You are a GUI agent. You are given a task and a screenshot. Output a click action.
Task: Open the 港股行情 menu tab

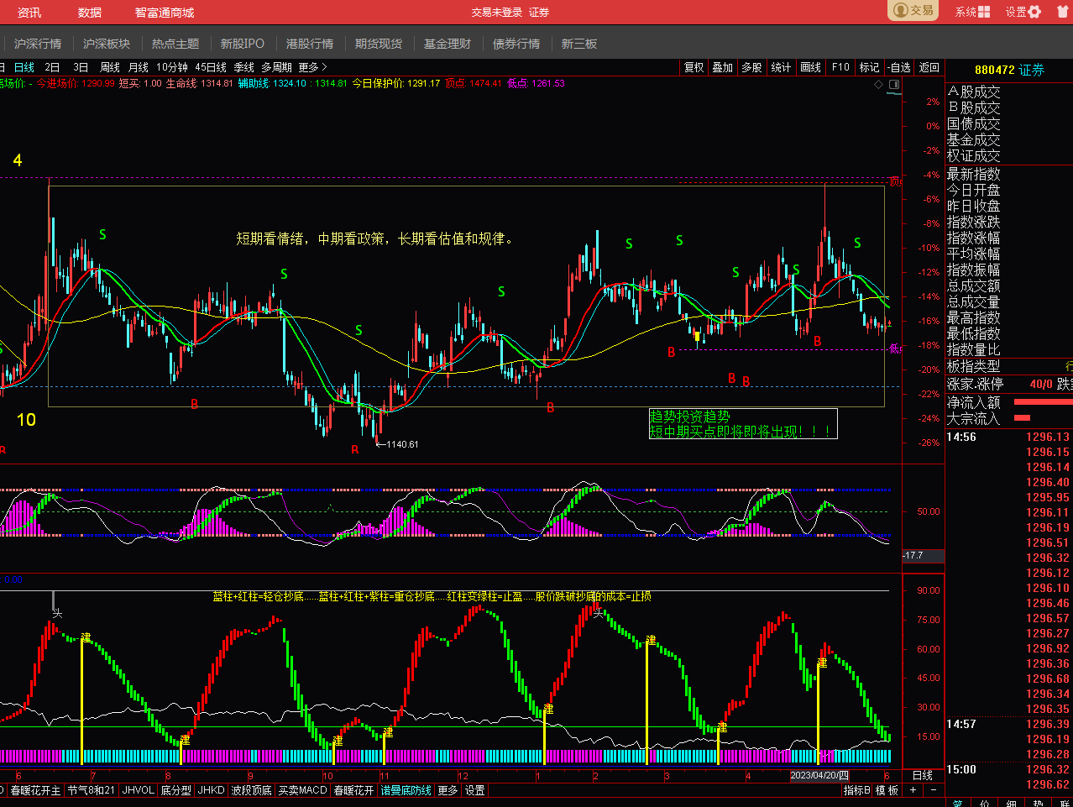[310, 44]
